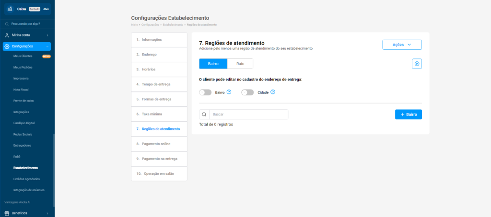Click the Buscar search input field
This screenshot has width=491, height=217.
tap(248, 114)
